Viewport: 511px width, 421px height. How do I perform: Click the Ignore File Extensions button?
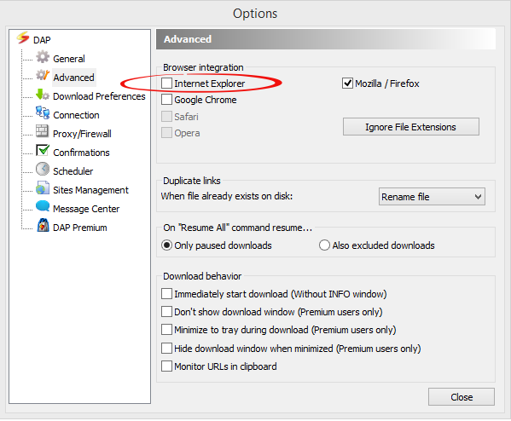[411, 127]
